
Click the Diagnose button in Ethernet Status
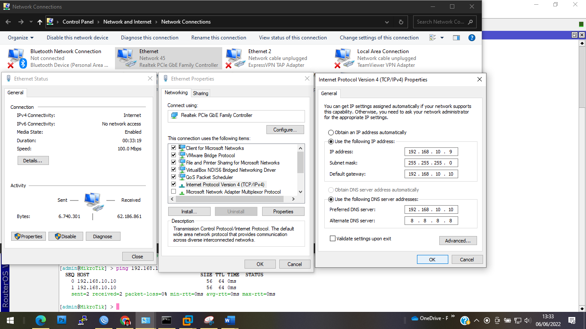(103, 236)
